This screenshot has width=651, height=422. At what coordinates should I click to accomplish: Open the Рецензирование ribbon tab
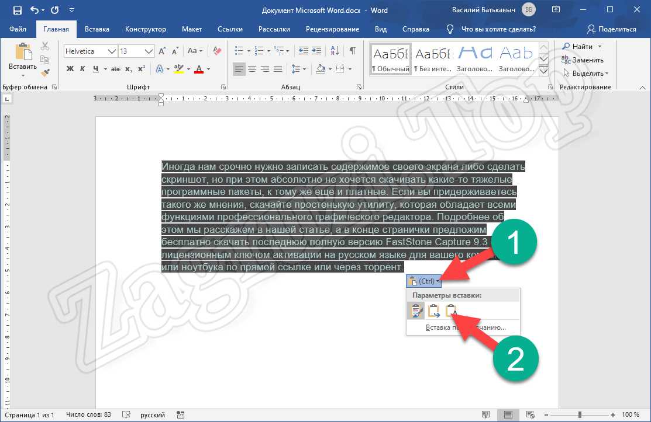[x=333, y=29]
